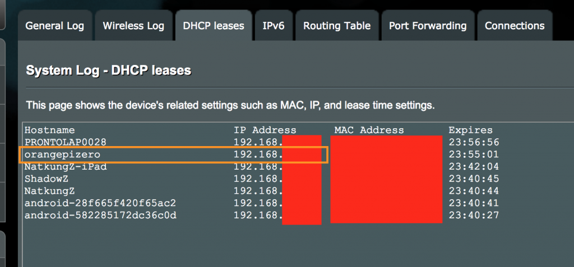
Task: Click the 23:40:27 expiry time
Action: (474, 216)
